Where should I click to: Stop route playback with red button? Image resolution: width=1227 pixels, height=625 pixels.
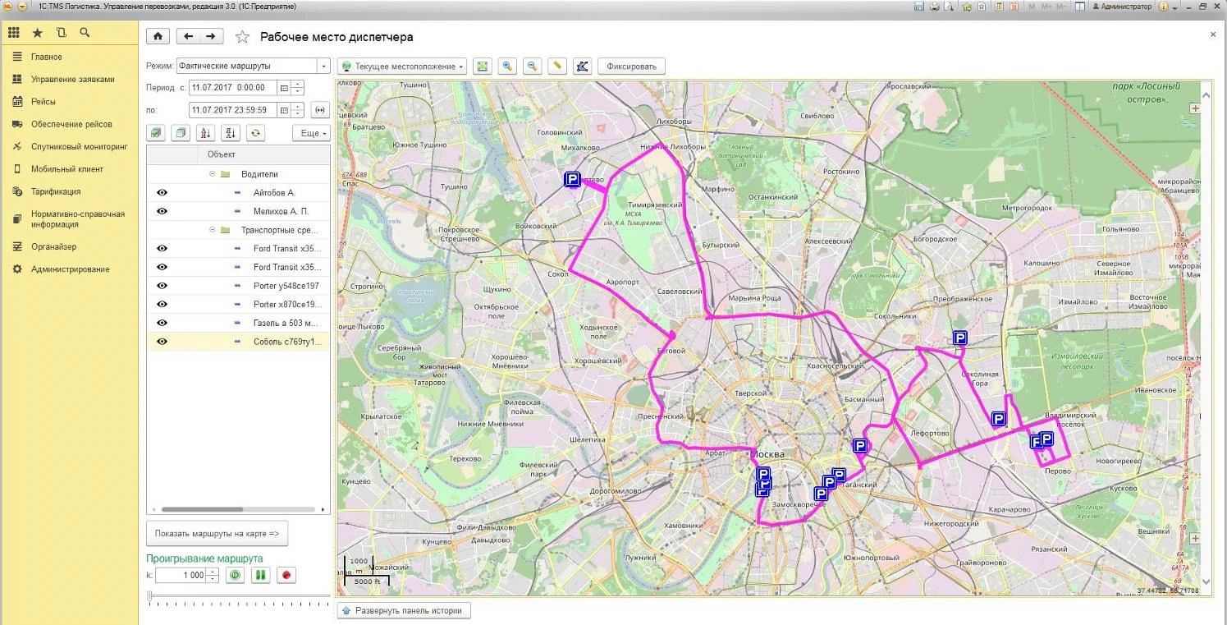pyautogui.click(x=286, y=575)
